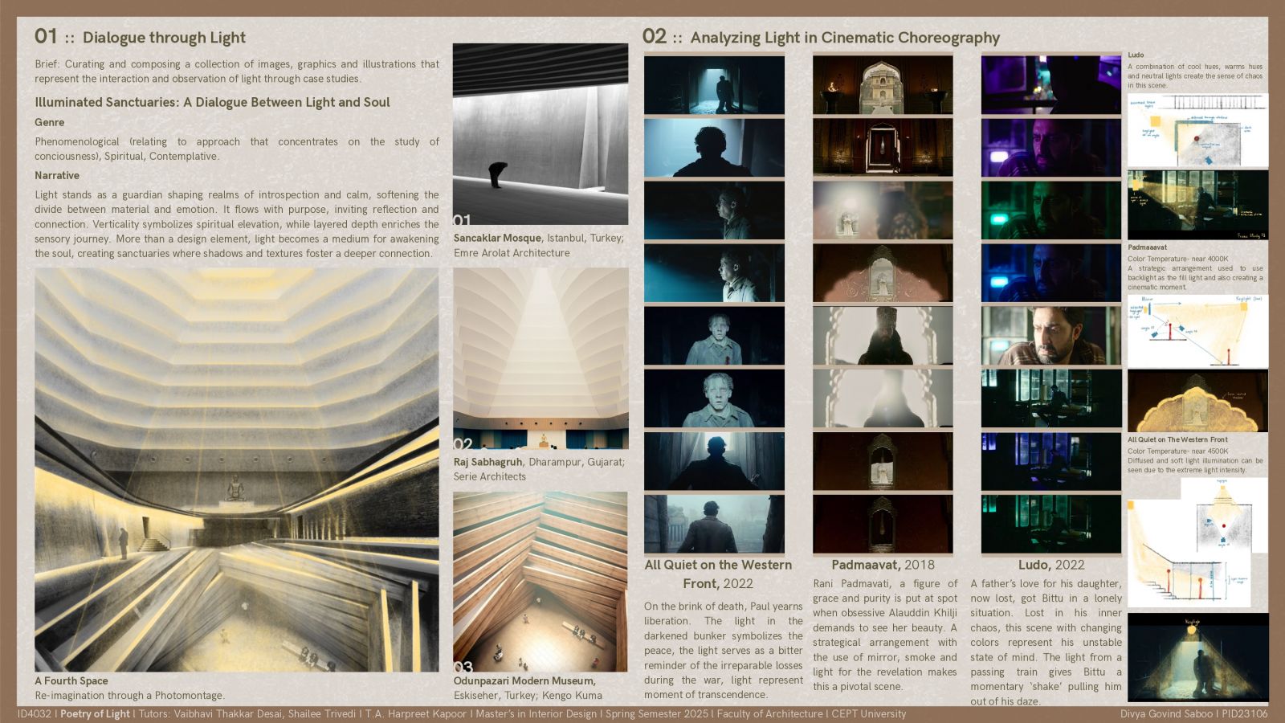The height and width of the screenshot is (723, 1285).
Task: Open the Odunpazari Modern Museum timber atrium image
Action: click(x=541, y=582)
